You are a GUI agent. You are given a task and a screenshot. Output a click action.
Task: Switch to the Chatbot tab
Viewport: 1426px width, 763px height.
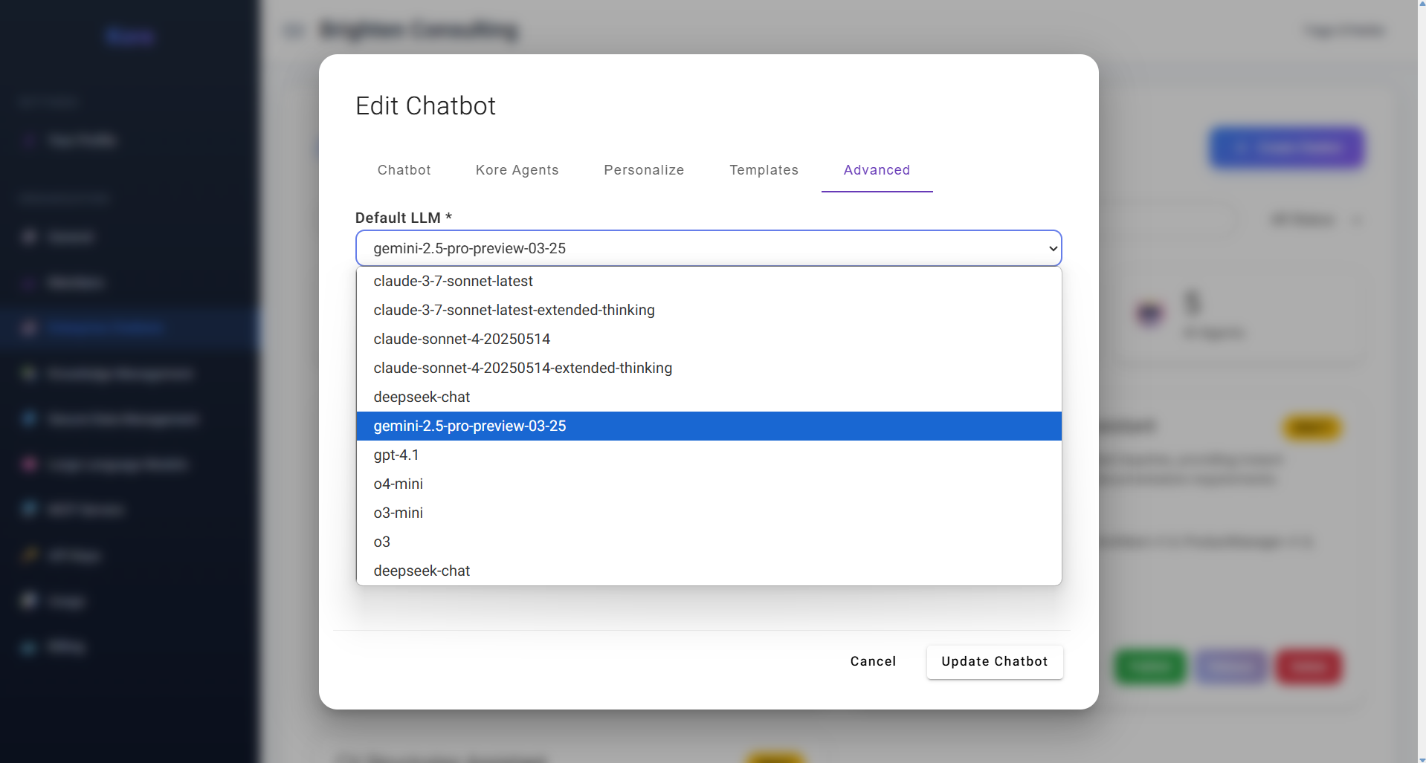(x=404, y=170)
